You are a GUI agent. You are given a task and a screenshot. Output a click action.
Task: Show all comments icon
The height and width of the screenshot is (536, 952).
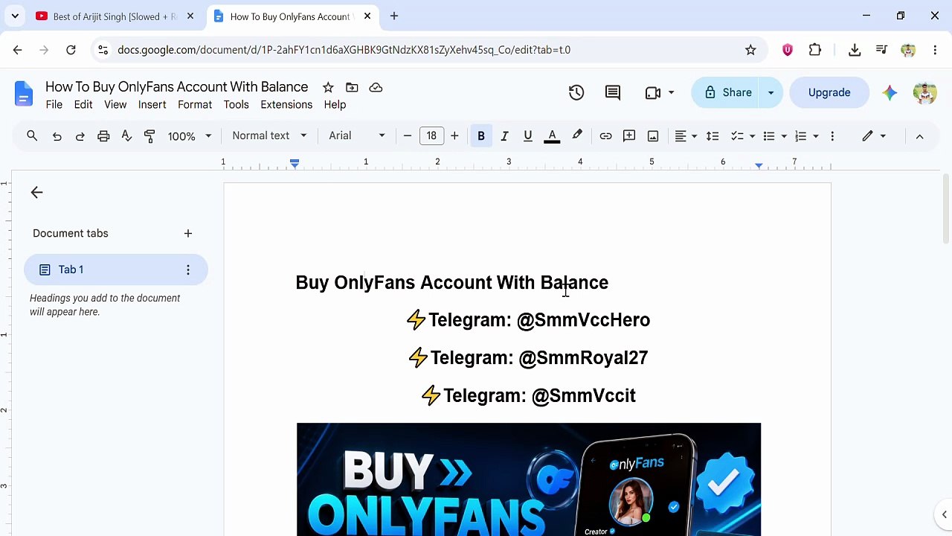[x=613, y=92]
